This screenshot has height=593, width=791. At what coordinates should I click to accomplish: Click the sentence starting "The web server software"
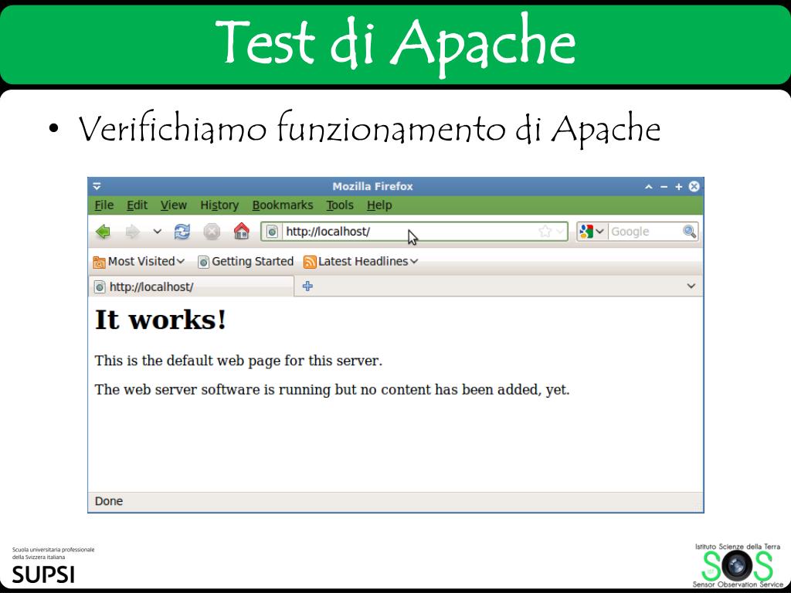[x=332, y=390]
